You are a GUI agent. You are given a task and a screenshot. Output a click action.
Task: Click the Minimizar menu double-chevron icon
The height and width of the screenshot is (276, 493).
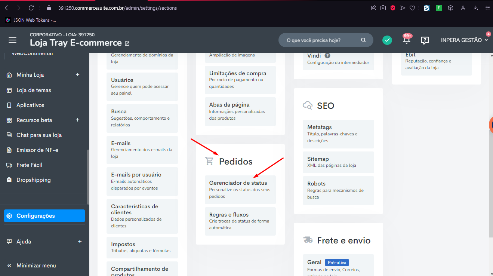pyautogui.click(x=9, y=266)
